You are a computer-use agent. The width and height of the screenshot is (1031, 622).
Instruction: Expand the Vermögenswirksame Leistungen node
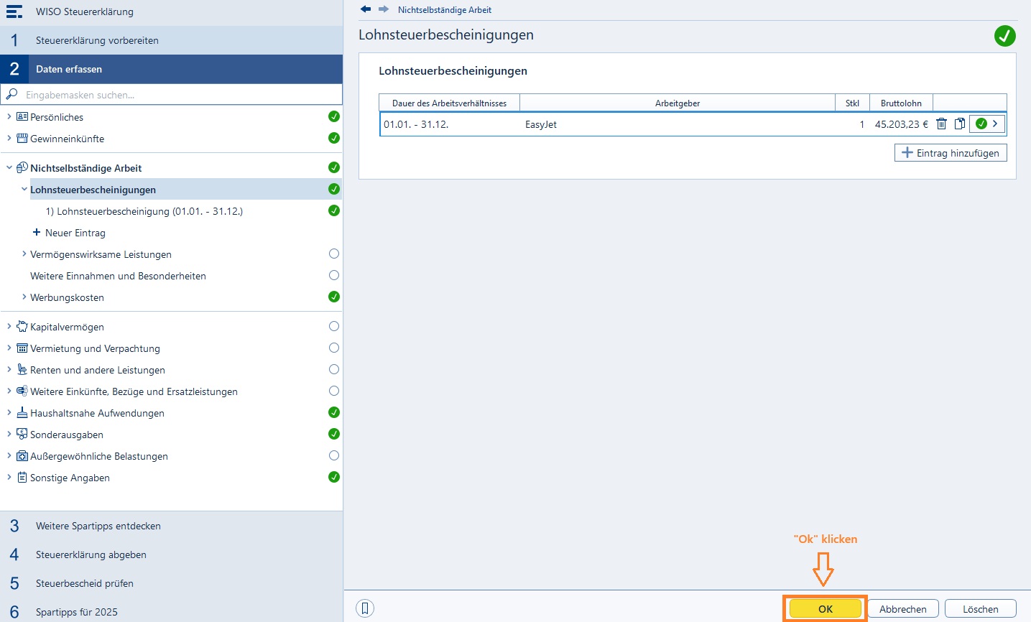pyautogui.click(x=24, y=254)
